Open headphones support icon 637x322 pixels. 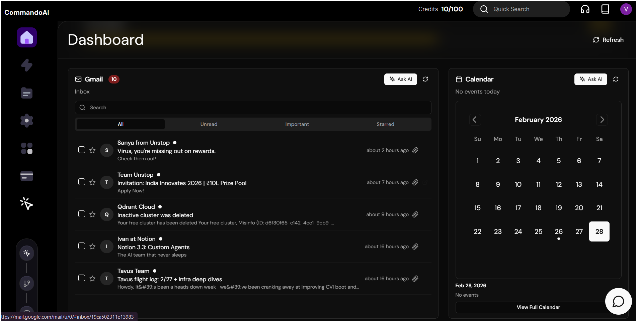pyautogui.click(x=585, y=9)
